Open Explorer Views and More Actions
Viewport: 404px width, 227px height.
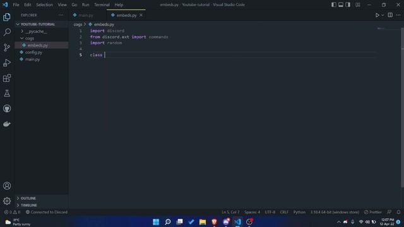[x=61, y=15]
